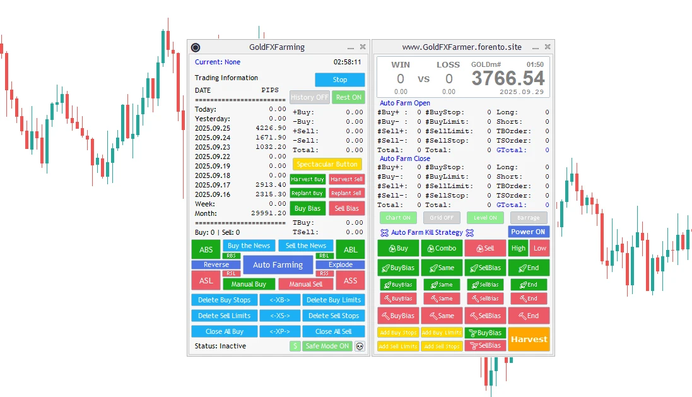Disable Safe Mode ON
The height and width of the screenshot is (397, 692).
(x=327, y=346)
